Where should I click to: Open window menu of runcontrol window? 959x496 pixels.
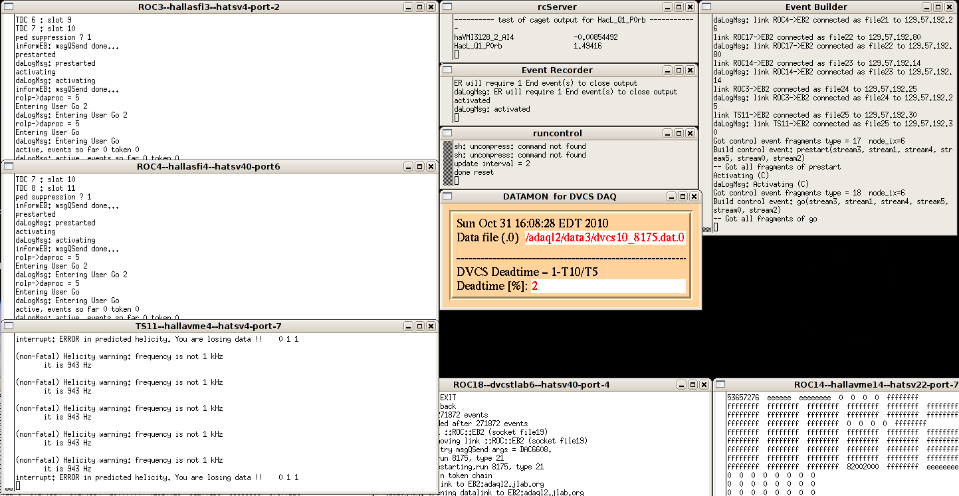(447, 133)
